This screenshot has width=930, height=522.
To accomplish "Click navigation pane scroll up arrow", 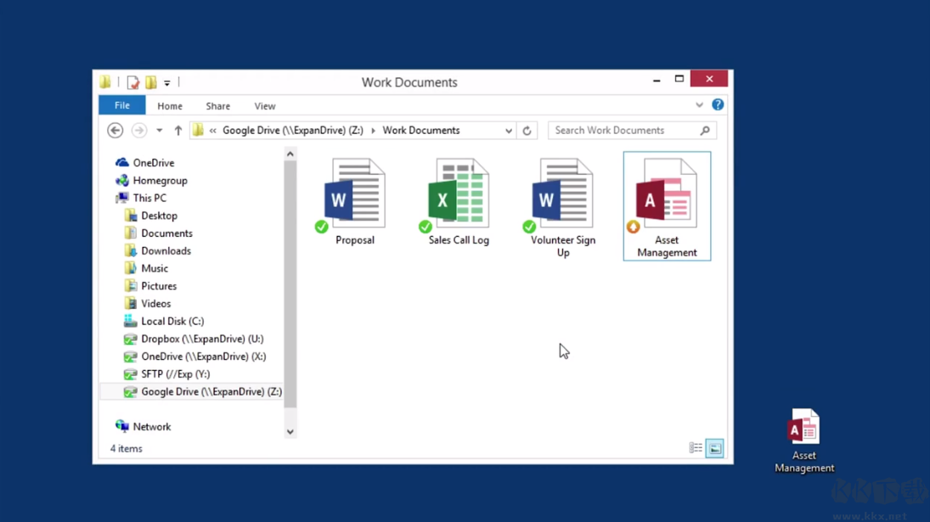I will 290,154.
